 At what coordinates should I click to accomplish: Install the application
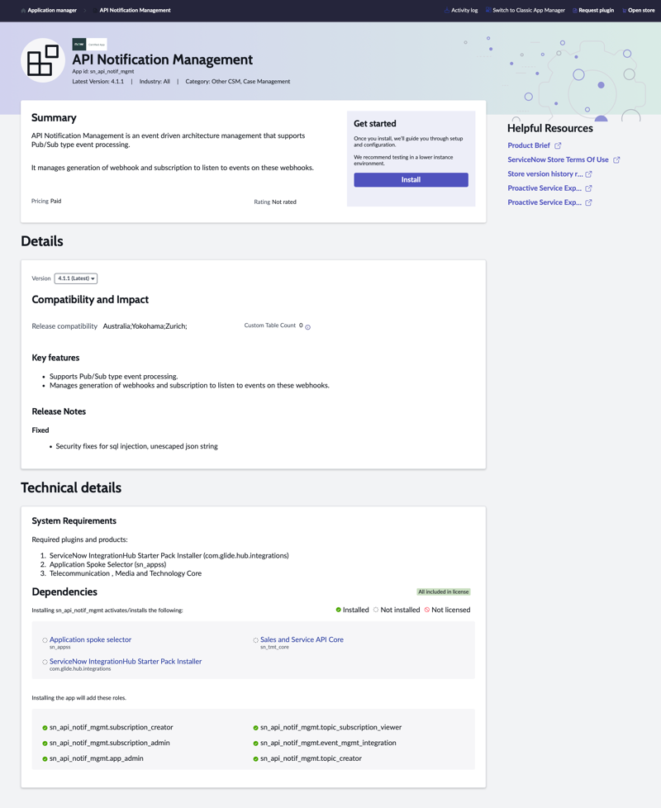[x=411, y=180]
